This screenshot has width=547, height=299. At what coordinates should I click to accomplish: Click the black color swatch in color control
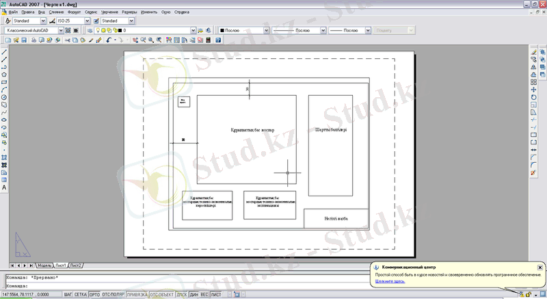[x=222, y=30]
